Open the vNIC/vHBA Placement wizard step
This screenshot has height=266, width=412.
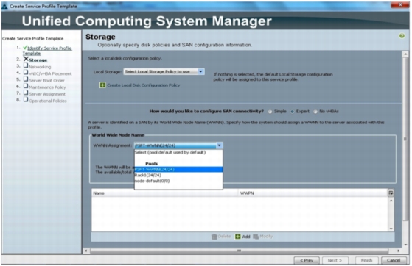coord(50,73)
